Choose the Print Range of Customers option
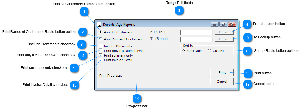The image size is (301, 109). coord(101,39)
